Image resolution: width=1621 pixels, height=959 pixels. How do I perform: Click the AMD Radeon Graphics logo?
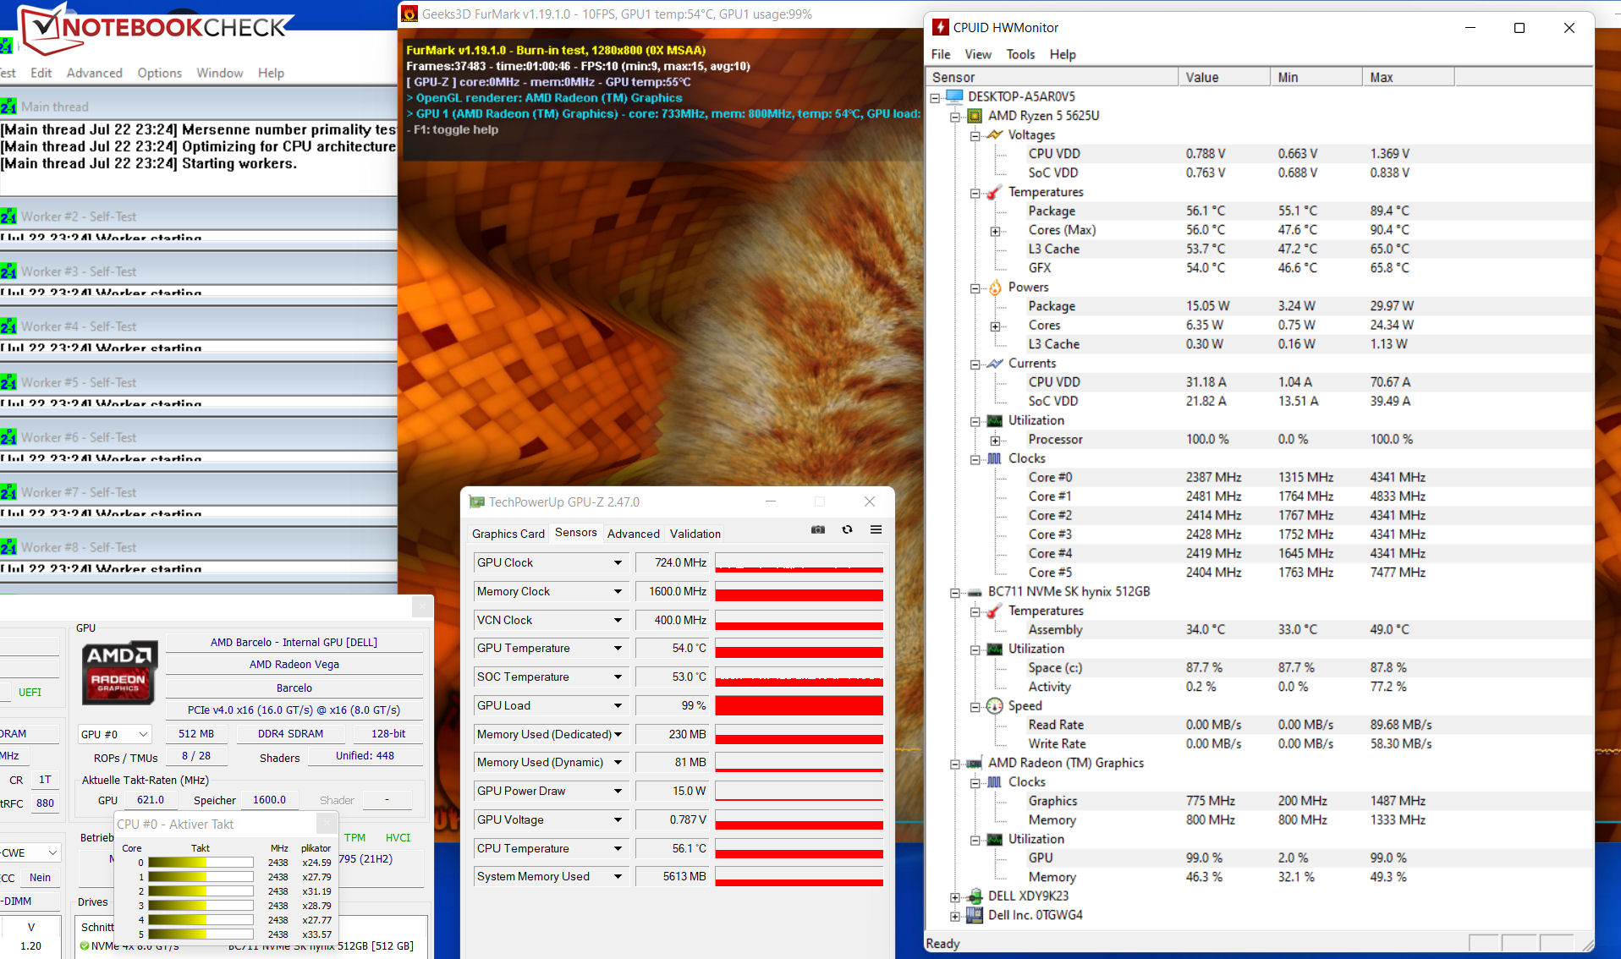(119, 673)
